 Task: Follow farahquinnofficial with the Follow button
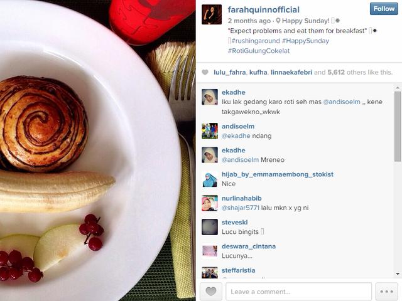(x=384, y=9)
